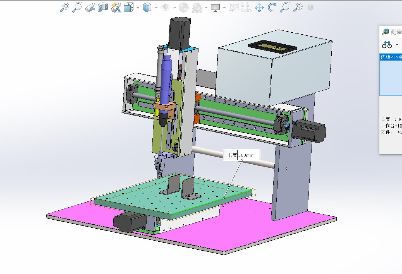Click Zoom to Fit icon beside the info icon
This screenshot has width=402, height=274.
pyautogui.click(x=298, y=8)
